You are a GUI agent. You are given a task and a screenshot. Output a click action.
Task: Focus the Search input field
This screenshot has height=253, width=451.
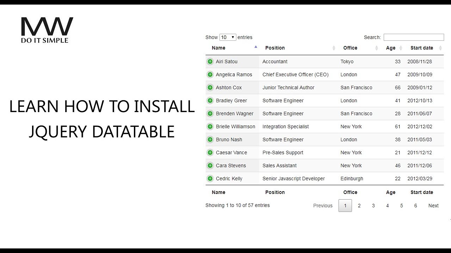tap(414, 37)
